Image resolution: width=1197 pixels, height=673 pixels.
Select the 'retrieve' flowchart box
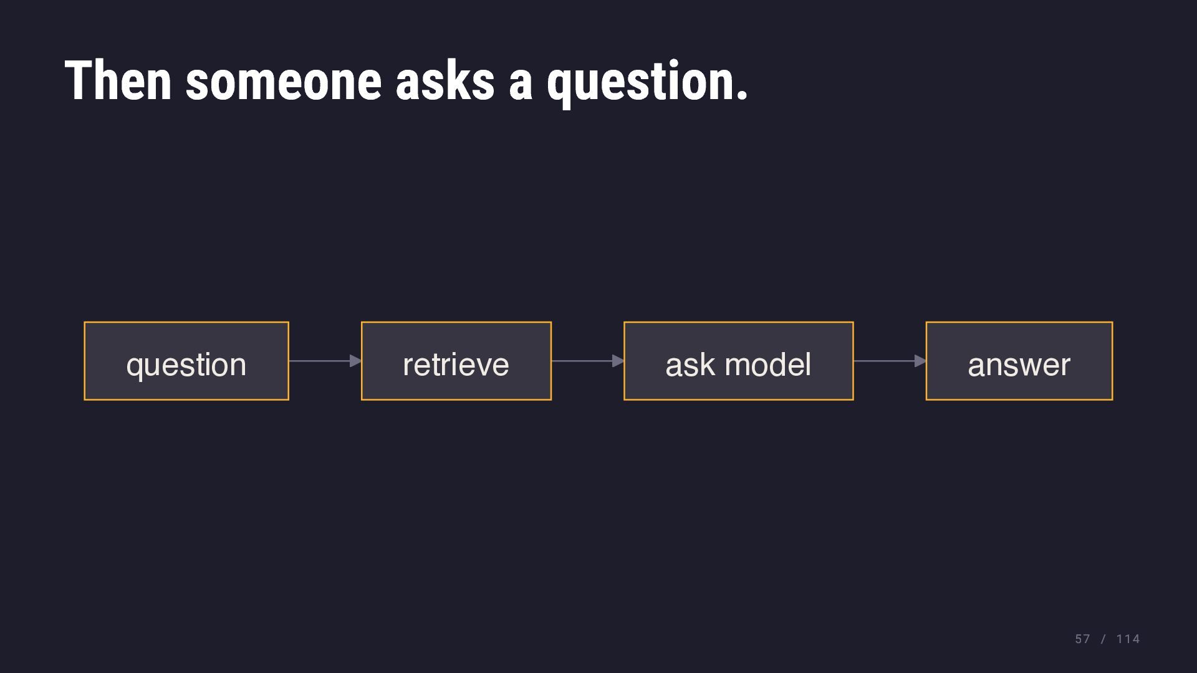pyautogui.click(x=456, y=361)
